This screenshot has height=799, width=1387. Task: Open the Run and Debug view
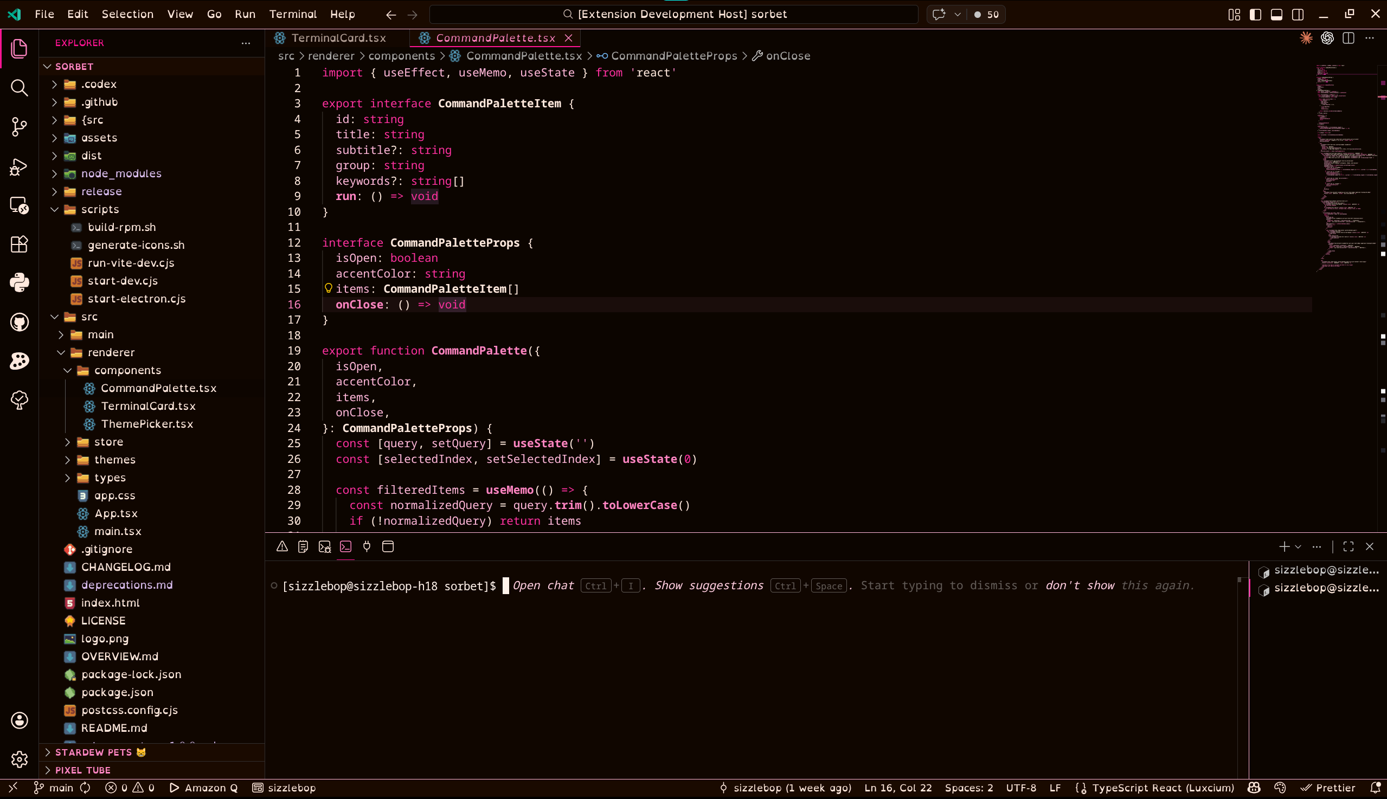pyautogui.click(x=19, y=166)
